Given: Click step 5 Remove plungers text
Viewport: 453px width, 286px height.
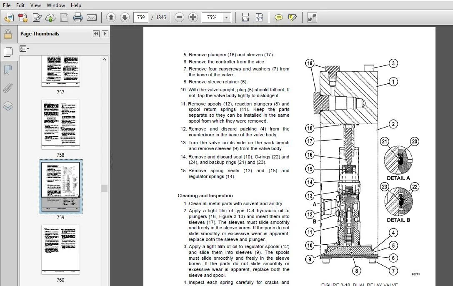Looking at the screenshot, I should [228, 55].
